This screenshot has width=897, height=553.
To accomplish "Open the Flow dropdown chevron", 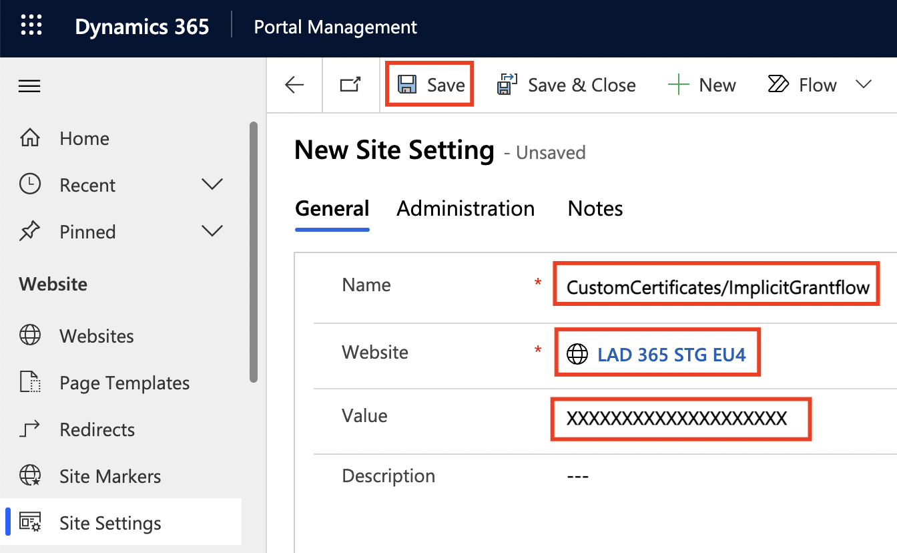I will point(864,84).
